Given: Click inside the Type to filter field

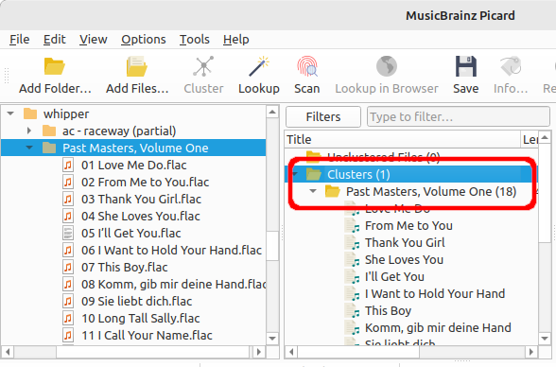Looking at the screenshot, I should (458, 116).
